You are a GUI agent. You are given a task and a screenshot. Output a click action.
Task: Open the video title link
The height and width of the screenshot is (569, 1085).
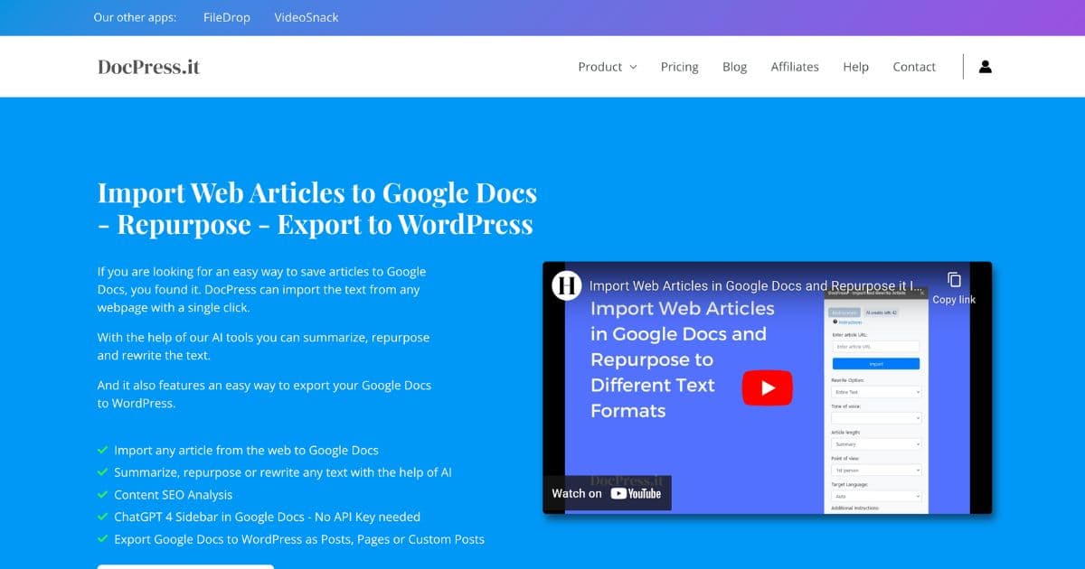tap(755, 285)
